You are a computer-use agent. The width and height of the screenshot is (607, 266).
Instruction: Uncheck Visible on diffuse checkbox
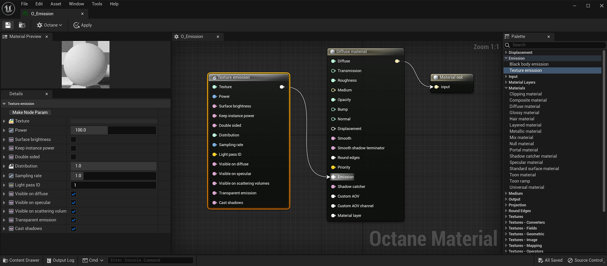click(x=73, y=194)
